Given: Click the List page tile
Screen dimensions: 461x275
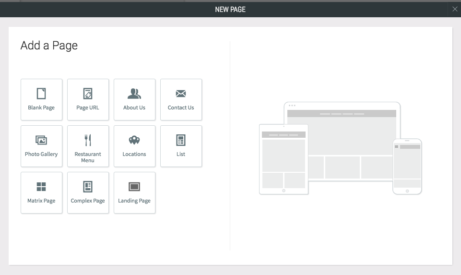Looking at the screenshot, I should tap(181, 146).
